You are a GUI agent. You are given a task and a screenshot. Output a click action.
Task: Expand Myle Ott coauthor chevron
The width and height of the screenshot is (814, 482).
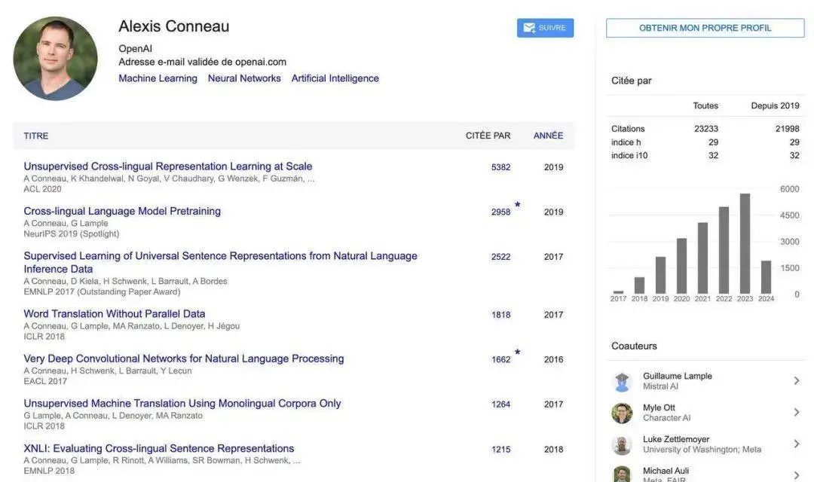tap(796, 413)
